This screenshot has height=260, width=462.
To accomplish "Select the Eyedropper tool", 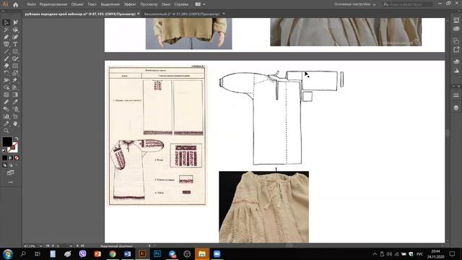I will [x=15, y=102].
